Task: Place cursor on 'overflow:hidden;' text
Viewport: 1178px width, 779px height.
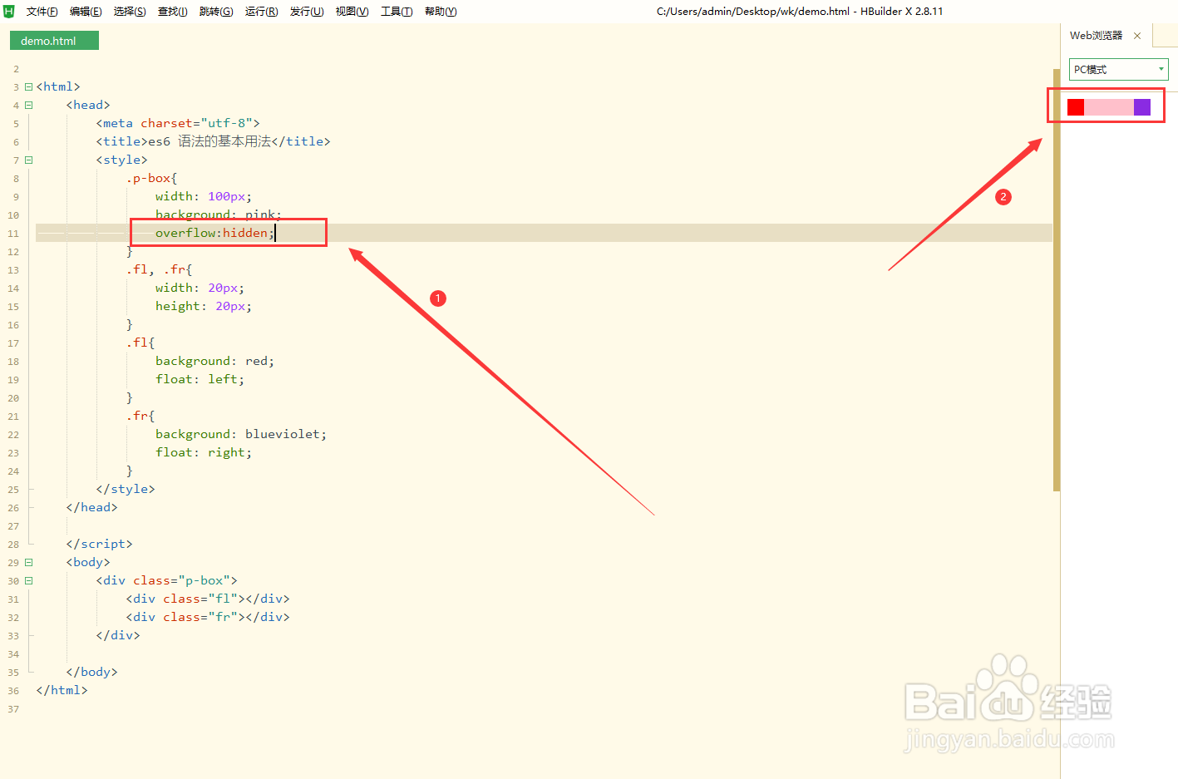Action: point(214,233)
